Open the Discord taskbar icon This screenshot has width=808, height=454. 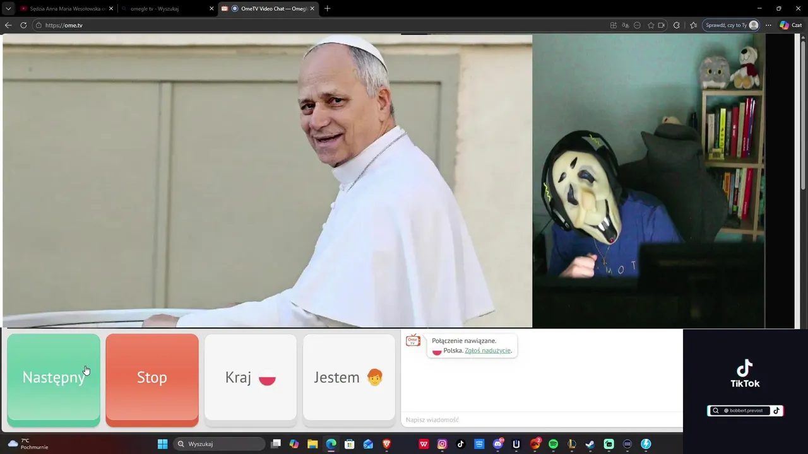coord(498,444)
